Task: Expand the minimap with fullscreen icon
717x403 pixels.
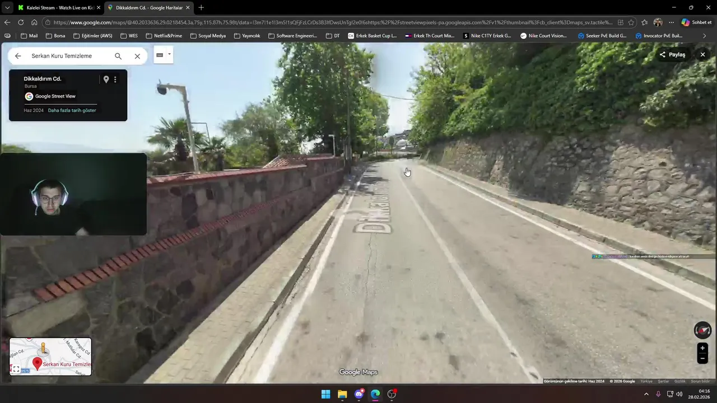Action: point(16,369)
